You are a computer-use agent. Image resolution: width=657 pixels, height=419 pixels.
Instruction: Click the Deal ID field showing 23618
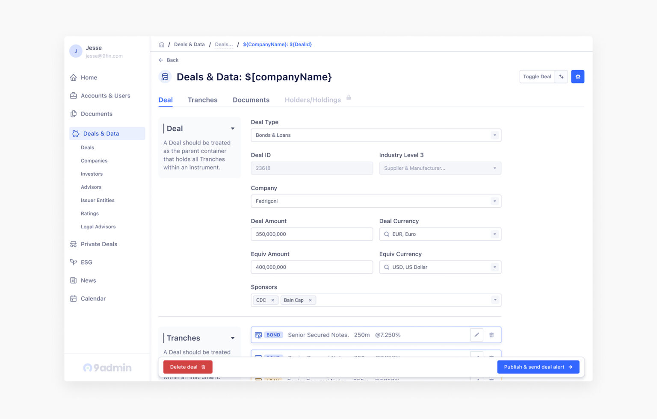[312, 168]
